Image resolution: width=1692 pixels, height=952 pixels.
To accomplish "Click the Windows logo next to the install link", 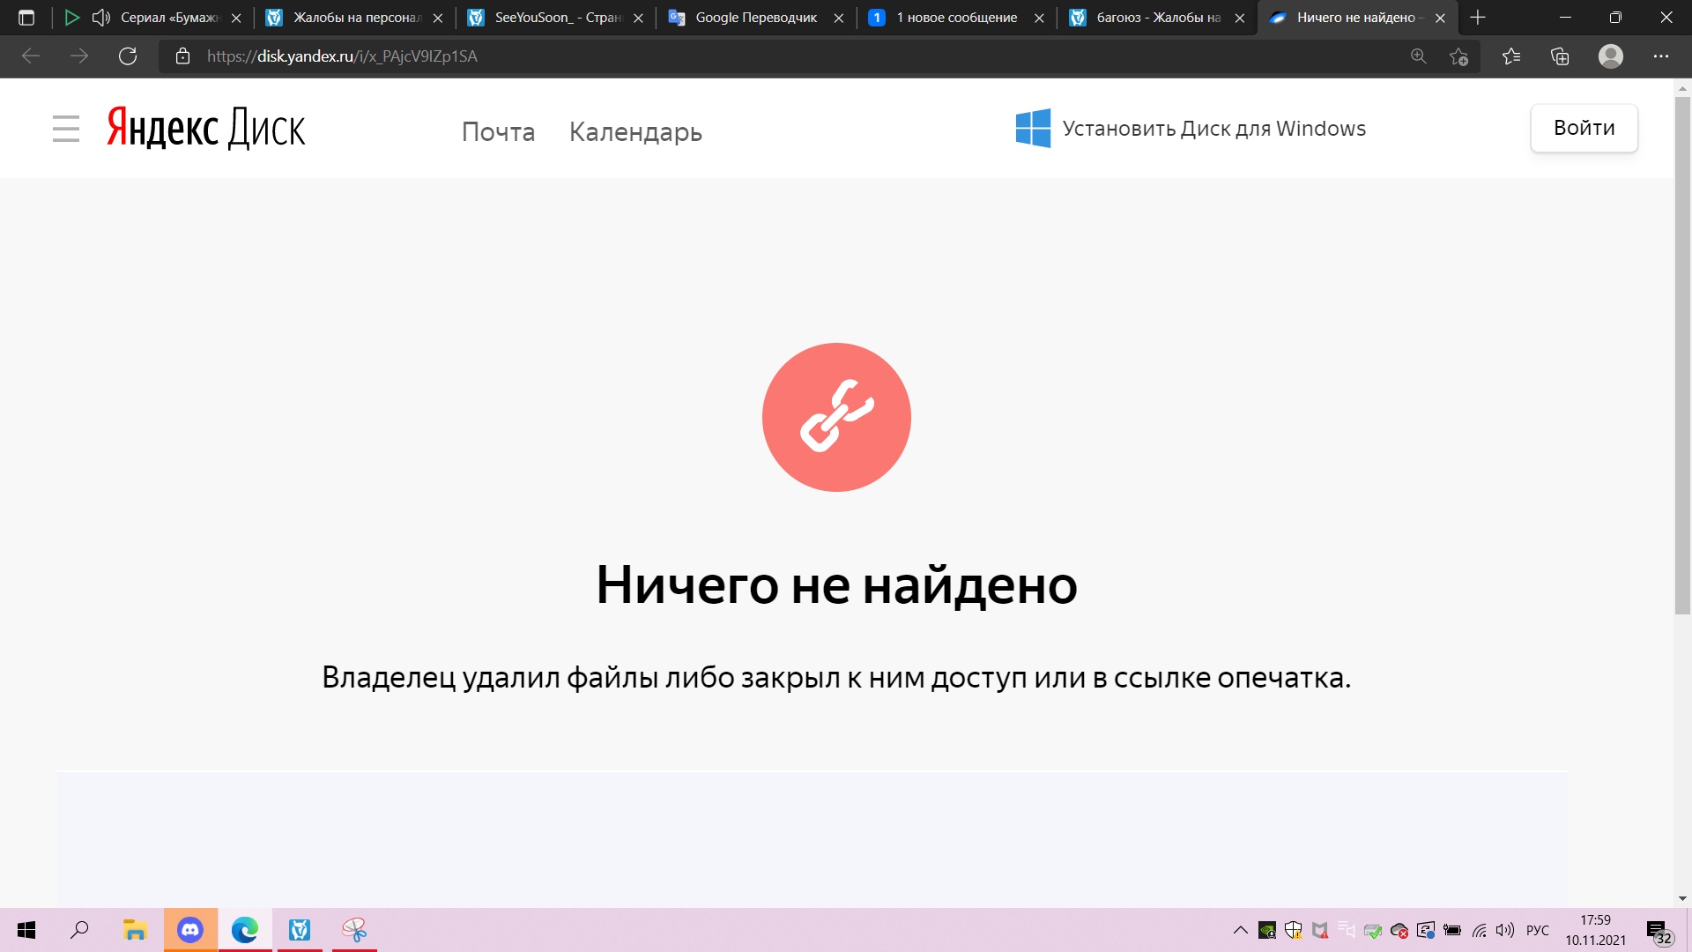I will pyautogui.click(x=1033, y=129).
